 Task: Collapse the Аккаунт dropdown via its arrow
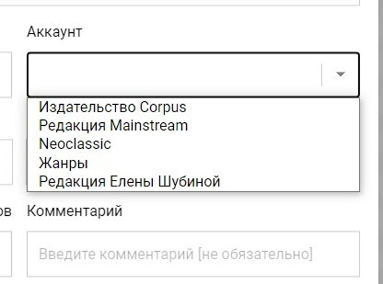click(x=341, y=74)
